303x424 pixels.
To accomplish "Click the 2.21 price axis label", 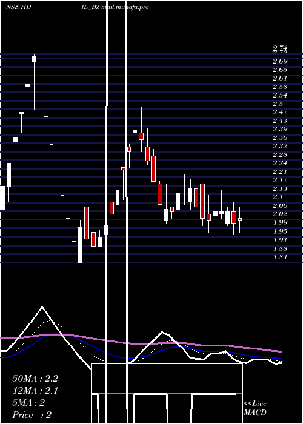I will coord(280,171).
